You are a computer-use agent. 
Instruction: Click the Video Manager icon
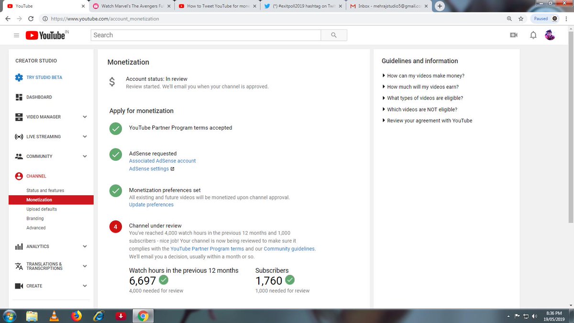(19, 117)
